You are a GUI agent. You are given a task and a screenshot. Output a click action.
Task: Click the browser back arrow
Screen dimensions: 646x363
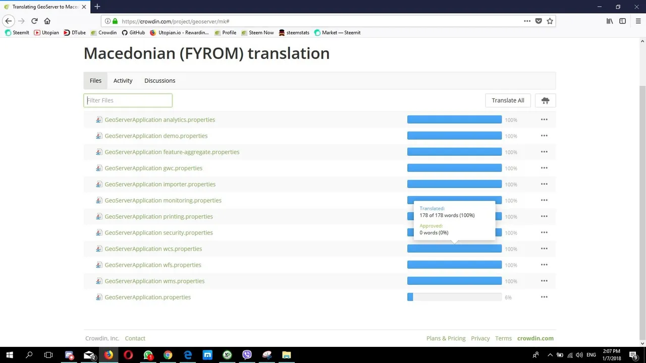[8, 21]
